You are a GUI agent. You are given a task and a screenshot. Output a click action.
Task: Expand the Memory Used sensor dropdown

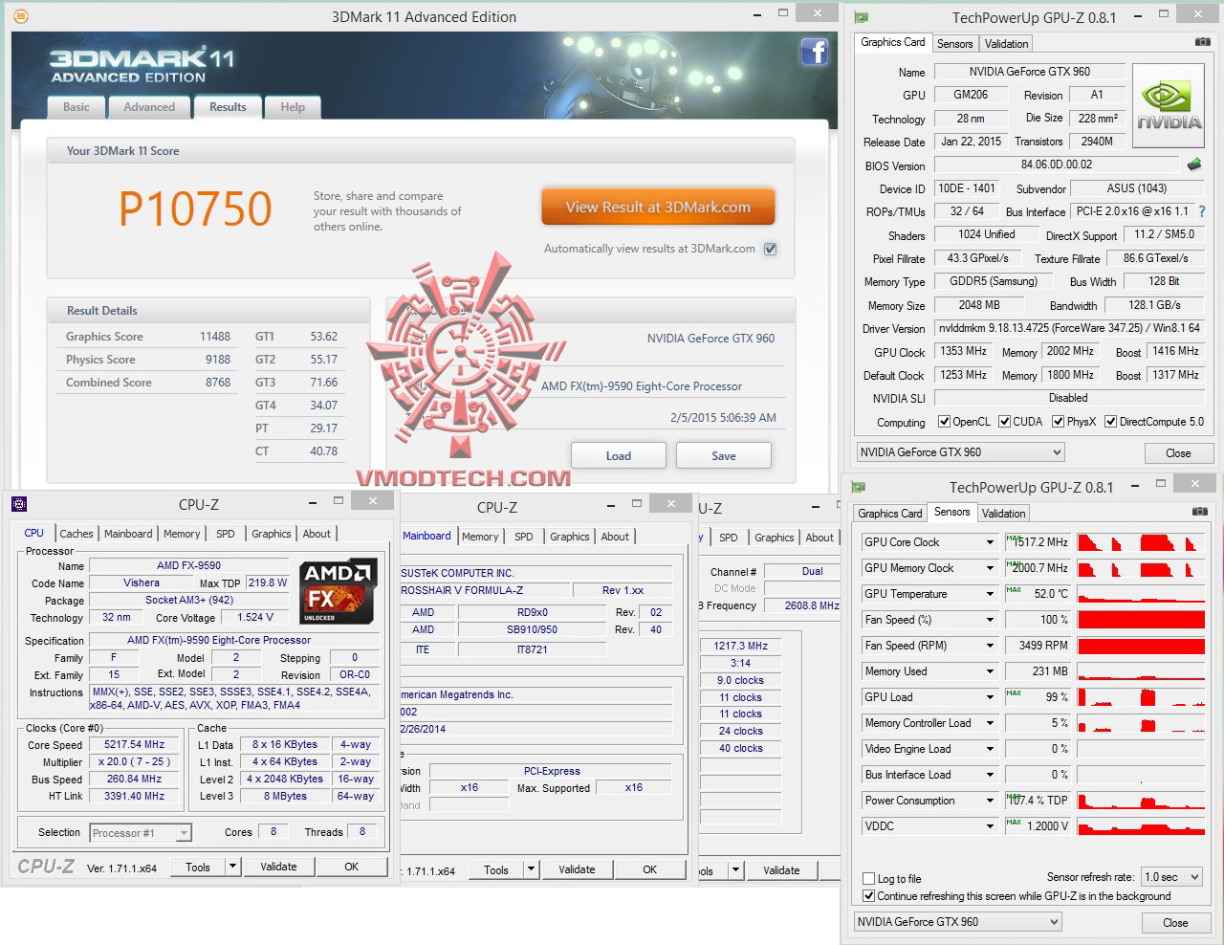coord(991,671)
